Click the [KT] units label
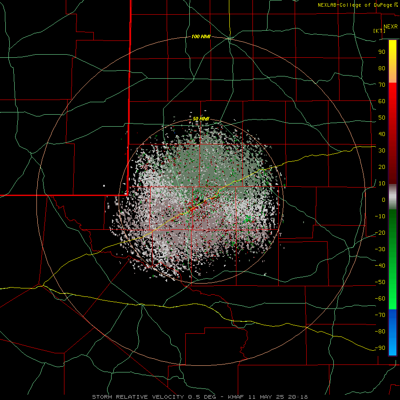 [x=380, y=31]
